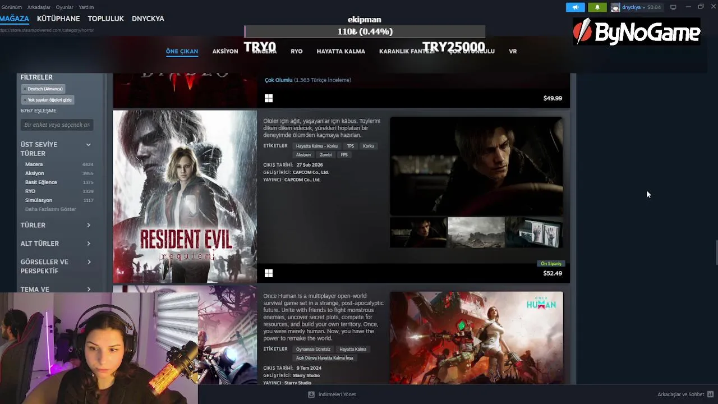The height and width of the screenshot is (404, 718).
Task: Click Once Human's 'Hayatta Kalma' tag
Action: point(353,349)
